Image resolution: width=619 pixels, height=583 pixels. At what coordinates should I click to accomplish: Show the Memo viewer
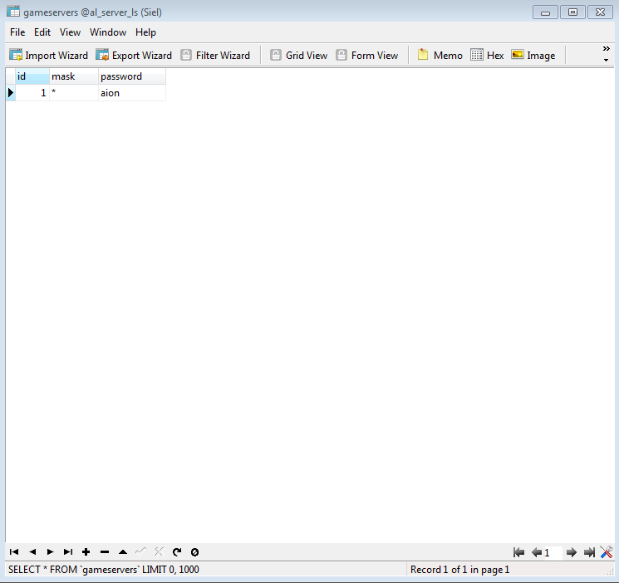pyautogui.click(x=440, y=56)
